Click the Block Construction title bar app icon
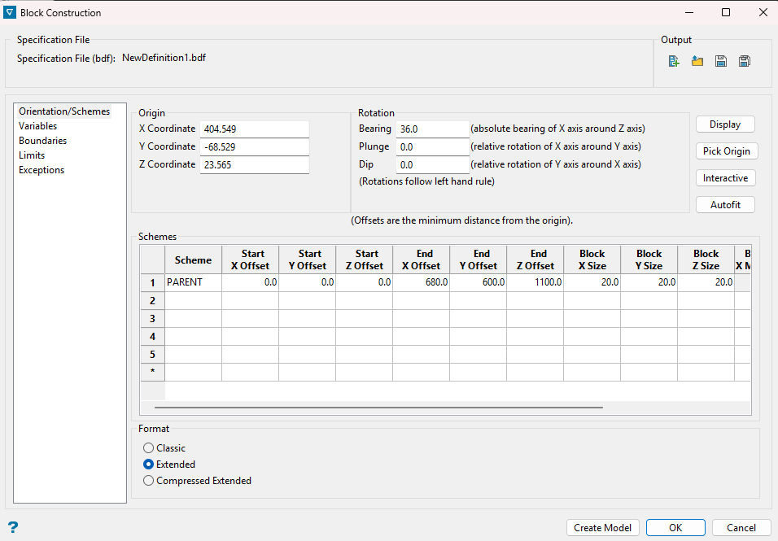The image size is (778, 541). point(10,12)
